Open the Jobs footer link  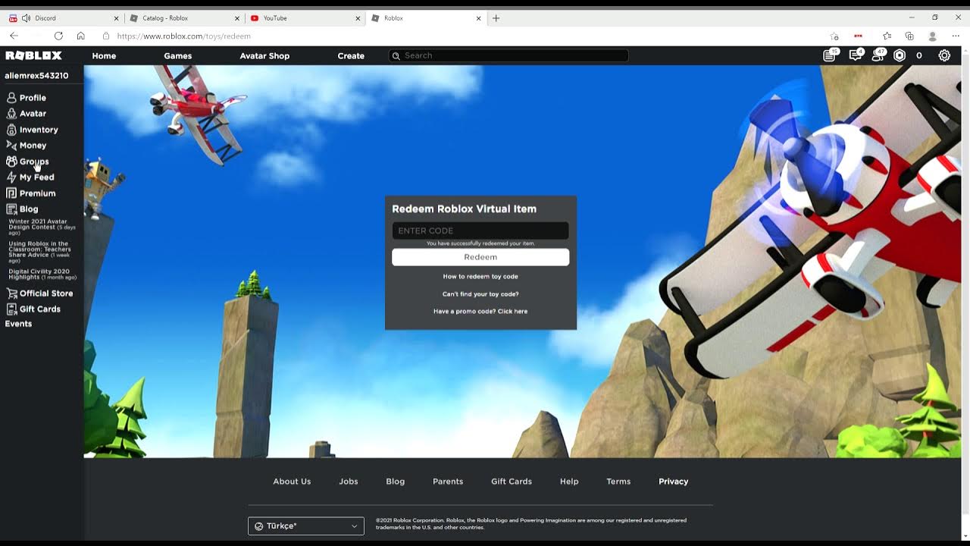(349, 482)
